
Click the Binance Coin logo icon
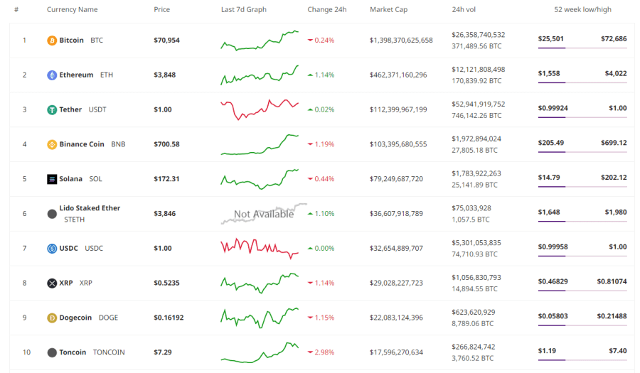pos(52,145)
